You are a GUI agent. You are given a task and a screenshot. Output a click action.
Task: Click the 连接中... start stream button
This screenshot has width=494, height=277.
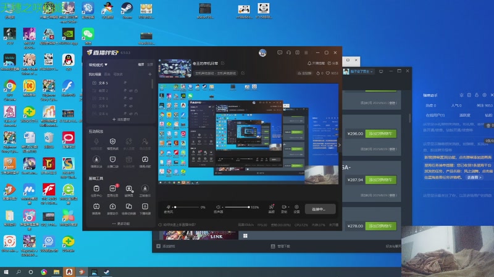320,209
